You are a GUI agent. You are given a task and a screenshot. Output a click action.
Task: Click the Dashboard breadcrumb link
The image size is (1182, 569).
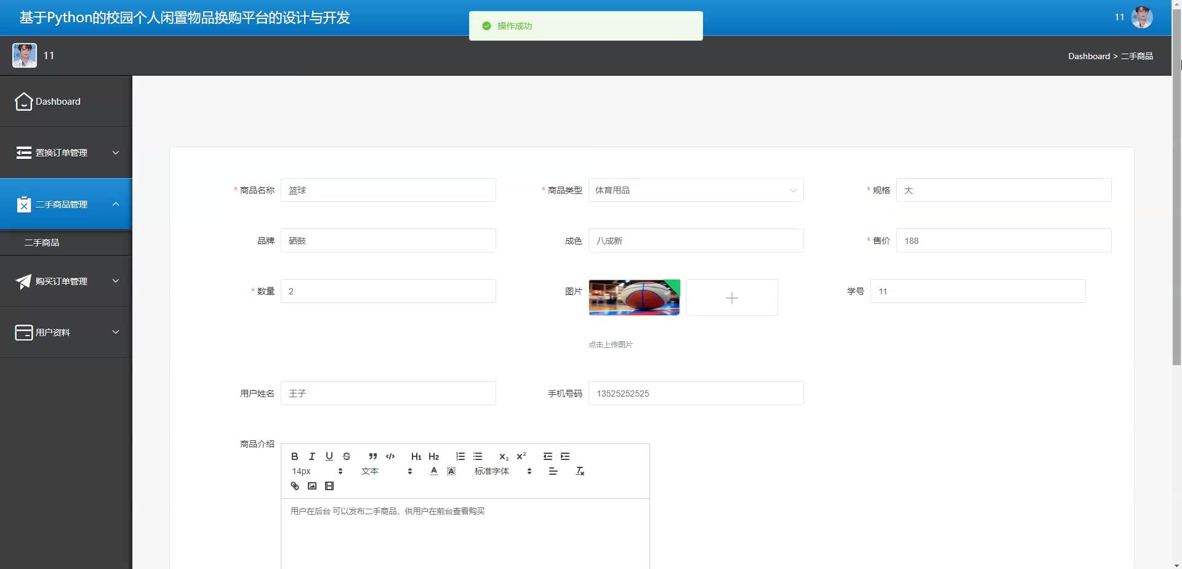pos(1088,56)
